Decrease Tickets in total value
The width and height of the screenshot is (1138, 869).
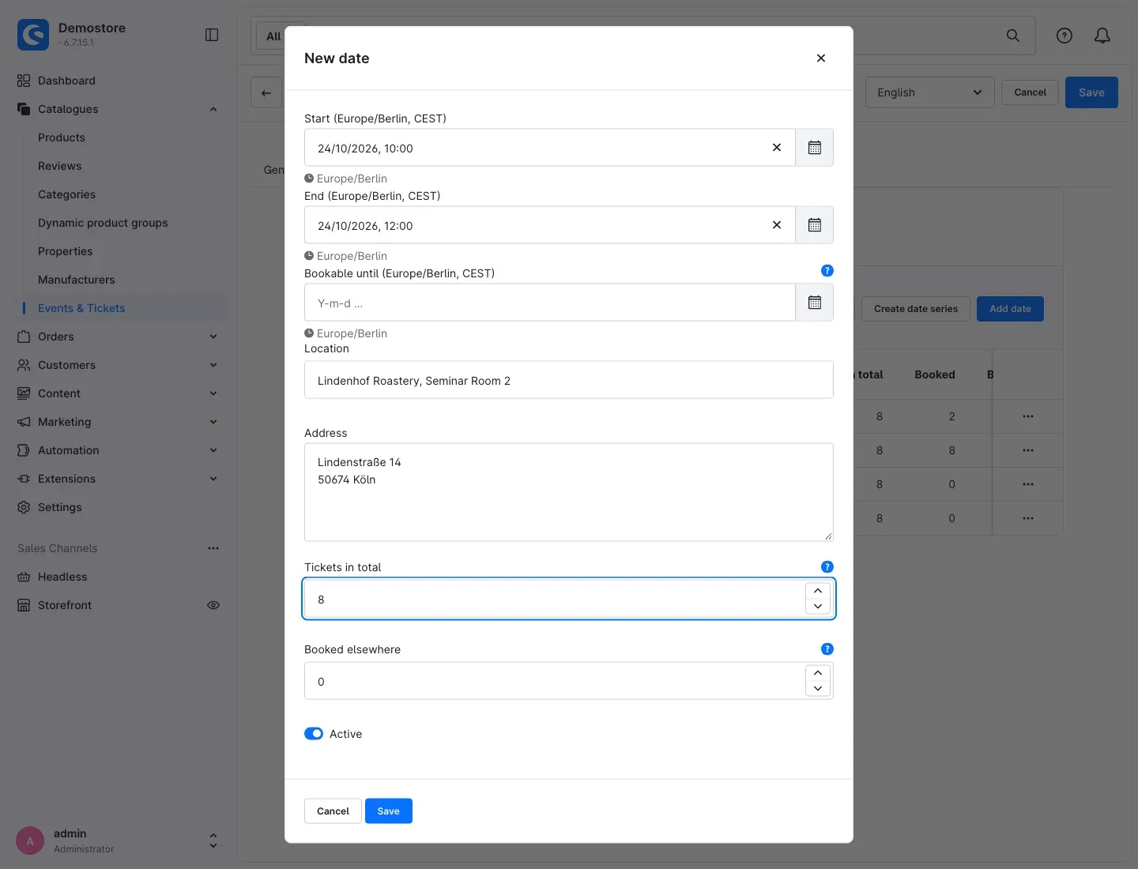click(818, 607)
